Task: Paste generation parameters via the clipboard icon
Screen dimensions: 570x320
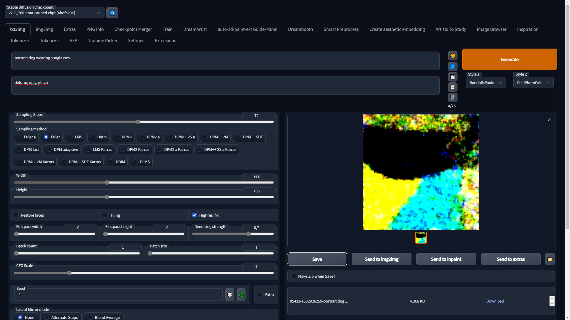Action: (452, 87)
